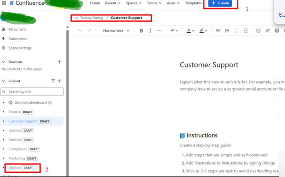Expand the Apps menu

[173, 3]
